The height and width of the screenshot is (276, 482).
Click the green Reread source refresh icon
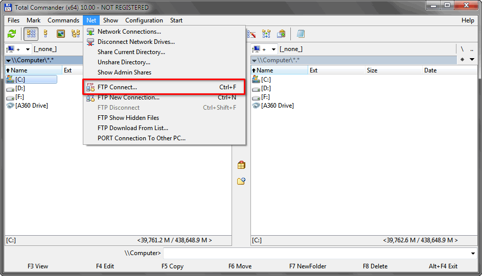click(x=12, y=34)
